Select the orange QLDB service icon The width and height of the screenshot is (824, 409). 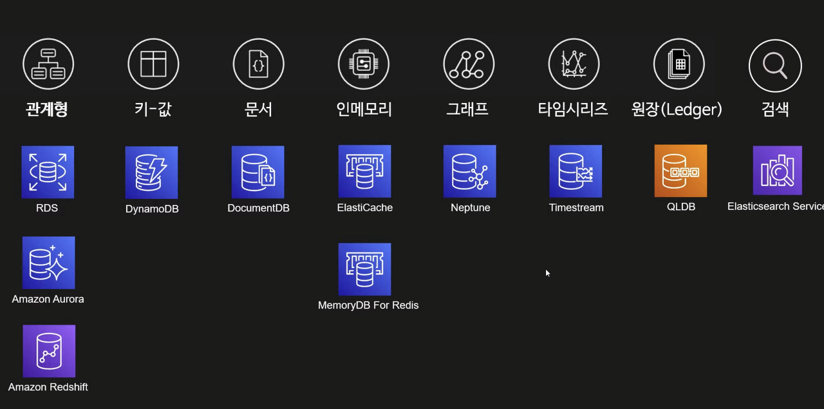pyautogui.click(x=680, y=171)
